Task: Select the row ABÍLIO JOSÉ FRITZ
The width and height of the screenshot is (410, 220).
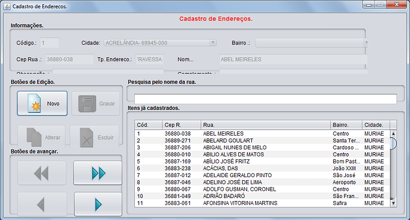Action: [x=262, y=161]
